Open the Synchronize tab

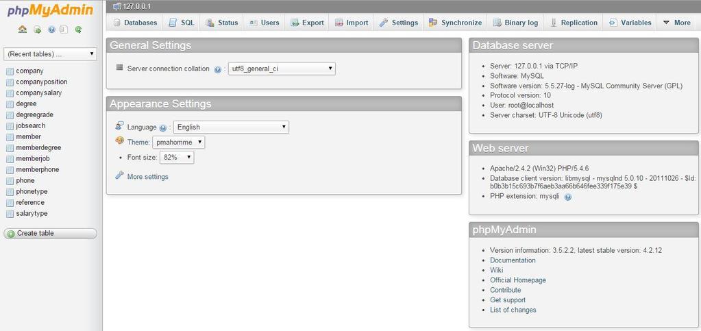click(455, 23)
